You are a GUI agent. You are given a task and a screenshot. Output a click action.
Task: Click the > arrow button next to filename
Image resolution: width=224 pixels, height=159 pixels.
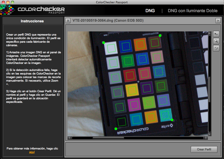tap(218, 21)
